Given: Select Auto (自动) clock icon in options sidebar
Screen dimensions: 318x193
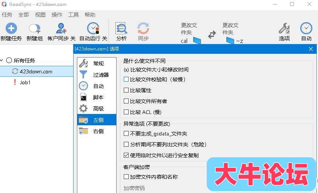Looking at the screenshot, I should coord(83,86).
